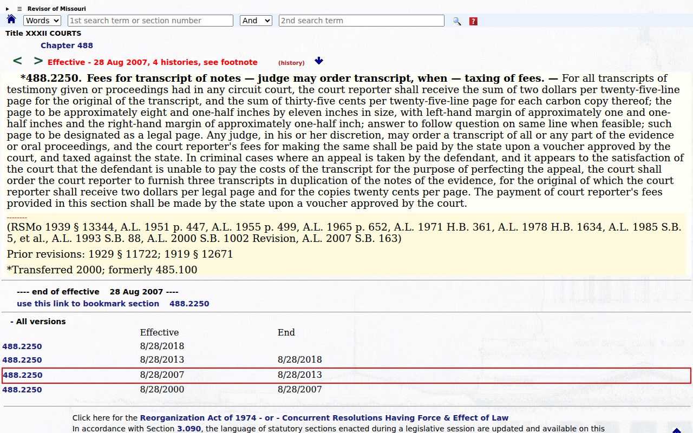
Task: Click the Prior revisions 1929 § 11722 line
Action: 120,254
